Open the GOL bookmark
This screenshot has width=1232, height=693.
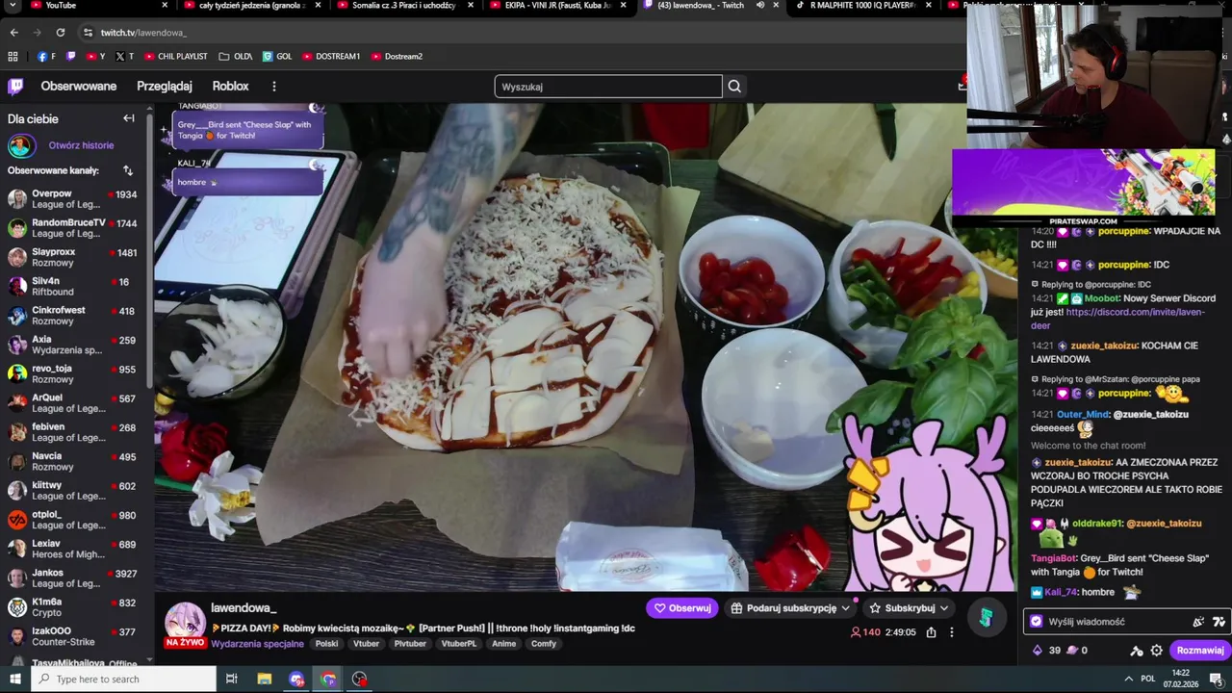pos(277,57)
